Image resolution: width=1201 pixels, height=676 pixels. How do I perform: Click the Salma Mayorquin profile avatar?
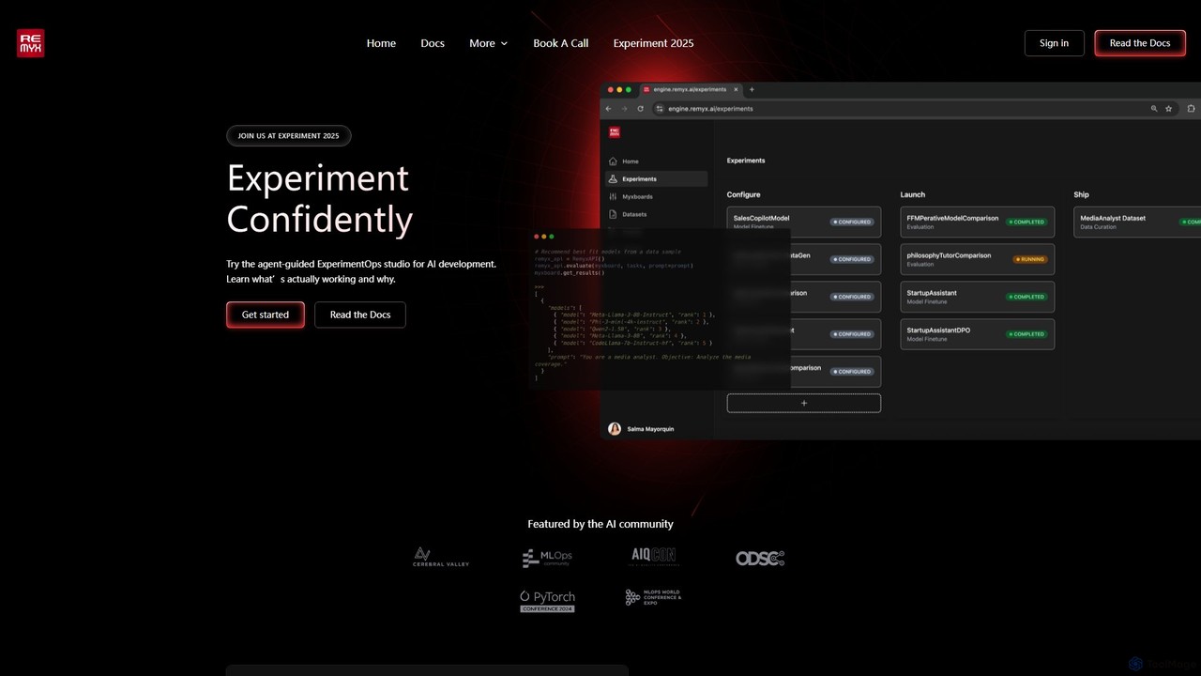pos(615,428)
